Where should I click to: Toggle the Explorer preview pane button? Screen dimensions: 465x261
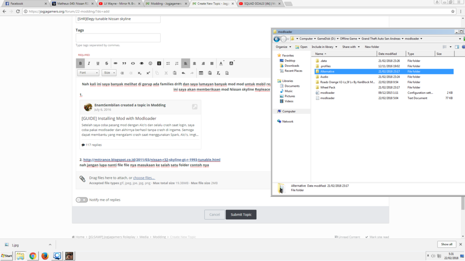tap(457, 47)
